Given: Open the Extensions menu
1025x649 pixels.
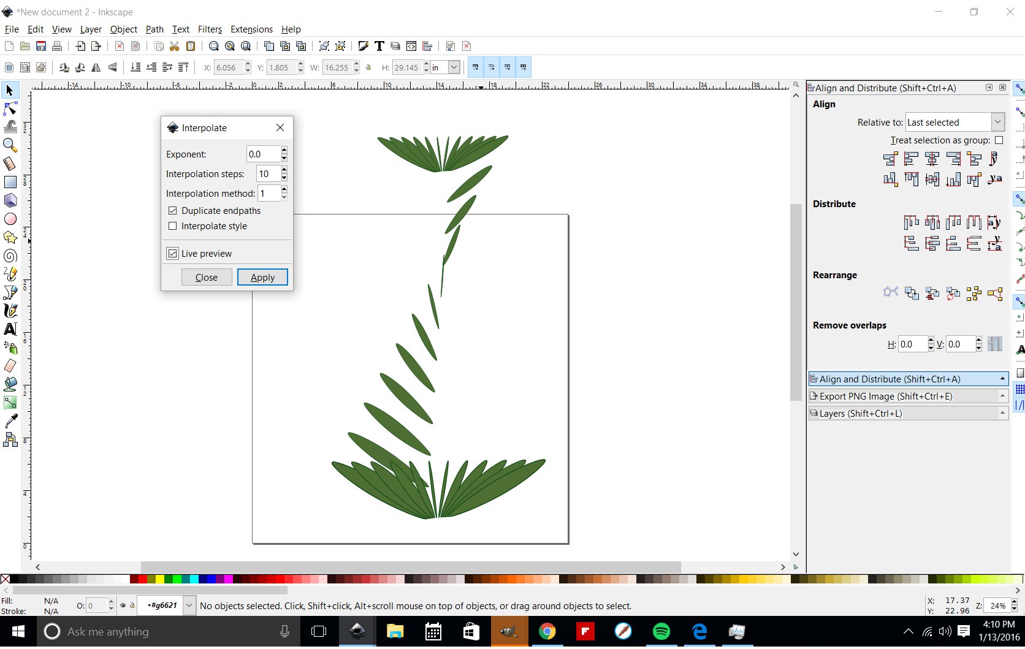Looking at the screenshot, I should click(x=251, y=29).
